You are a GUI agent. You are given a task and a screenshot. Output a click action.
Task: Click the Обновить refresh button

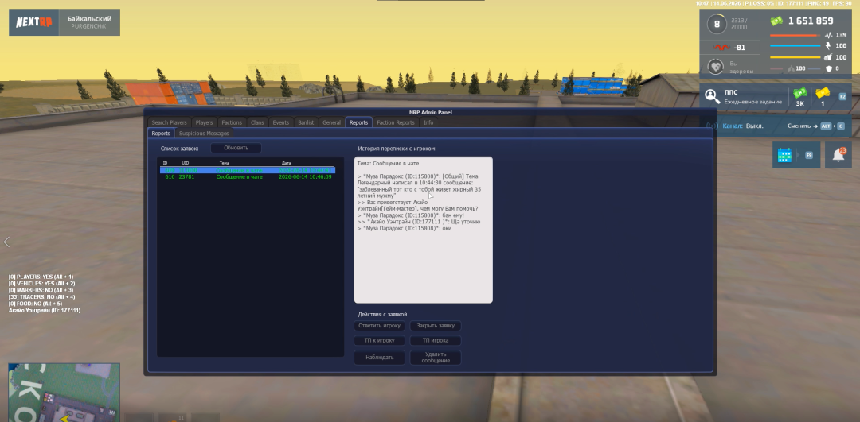point(236,148)
